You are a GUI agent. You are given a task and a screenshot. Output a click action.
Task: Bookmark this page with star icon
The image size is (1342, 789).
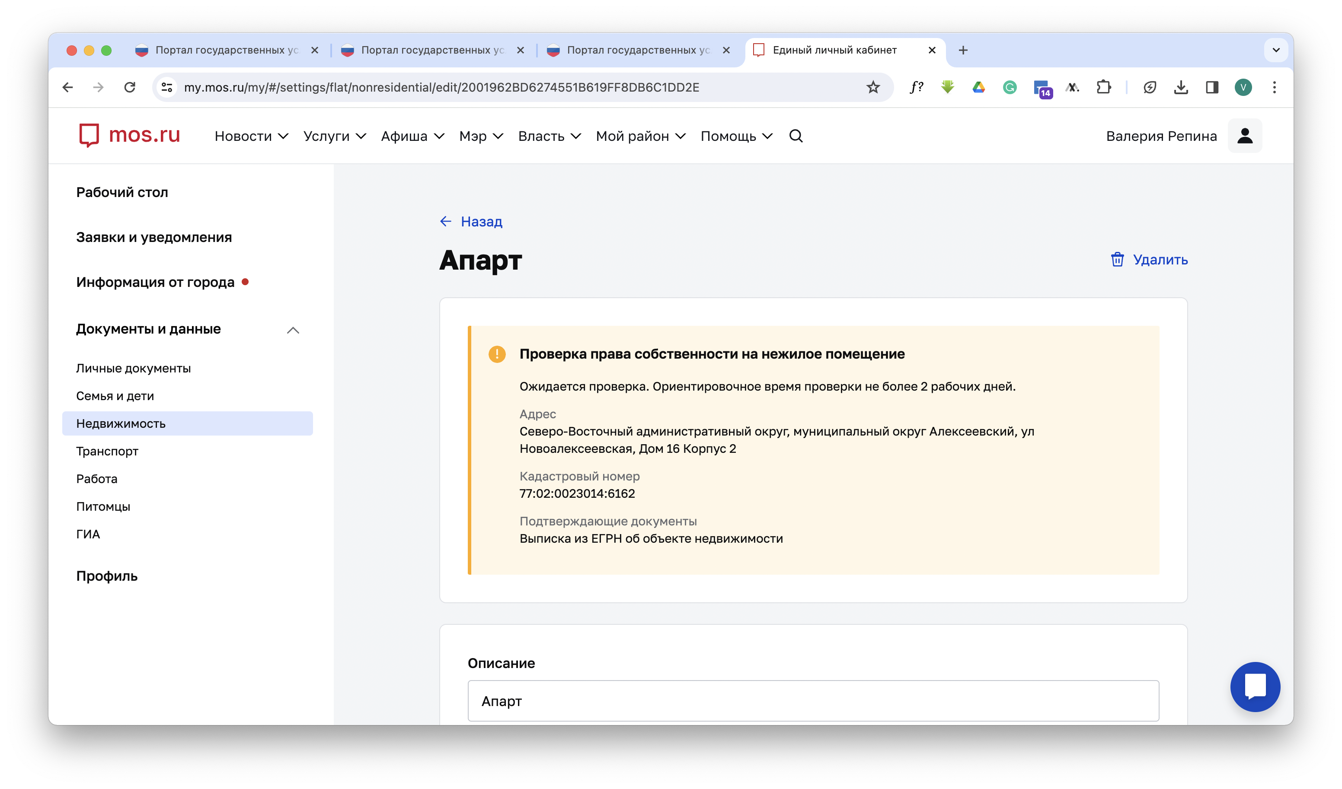873,87
